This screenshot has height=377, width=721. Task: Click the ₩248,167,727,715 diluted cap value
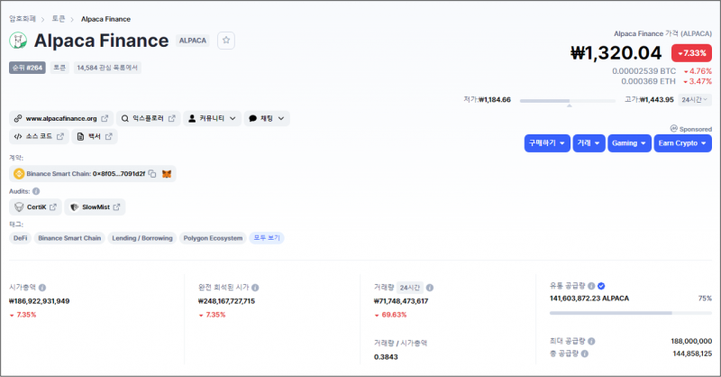coord(226,301)
